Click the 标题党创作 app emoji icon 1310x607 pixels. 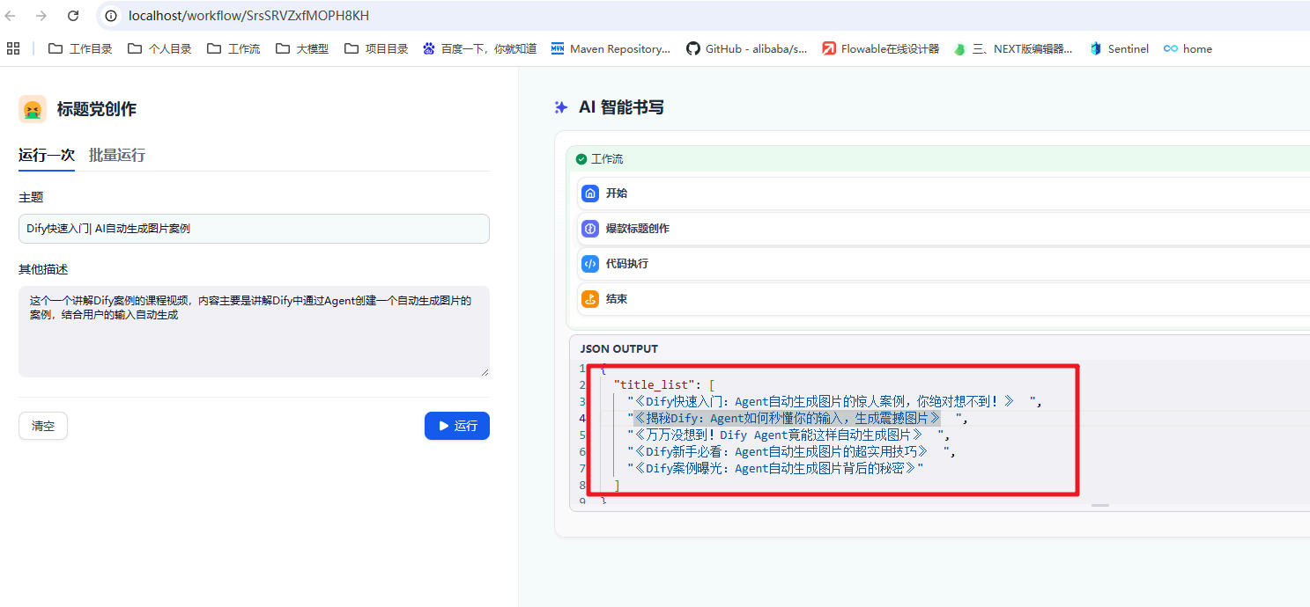(33, 109)
